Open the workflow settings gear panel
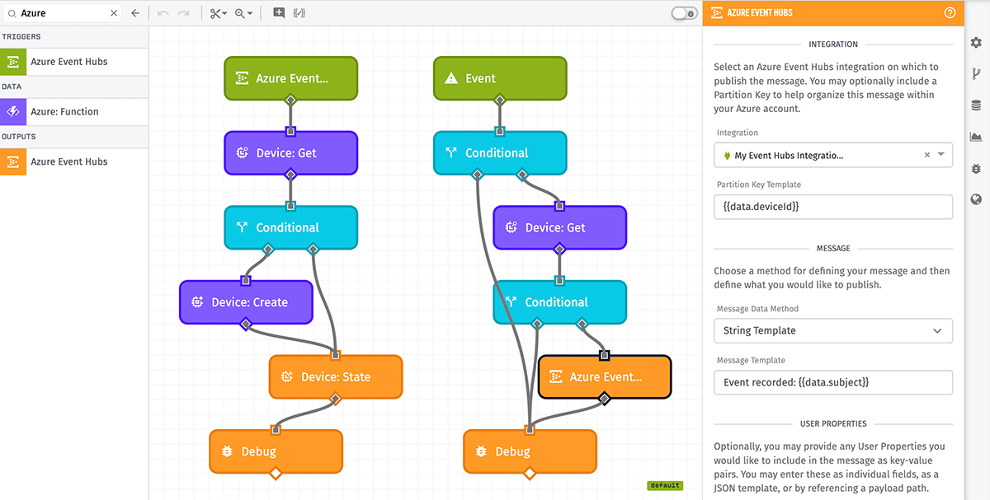Screen dimensions: 990x500 [x=976, y=41]
